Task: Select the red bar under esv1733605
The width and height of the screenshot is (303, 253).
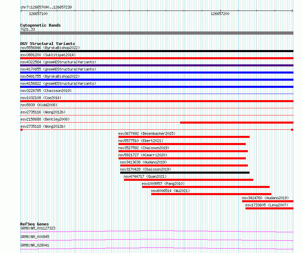Action: [269, 208]
